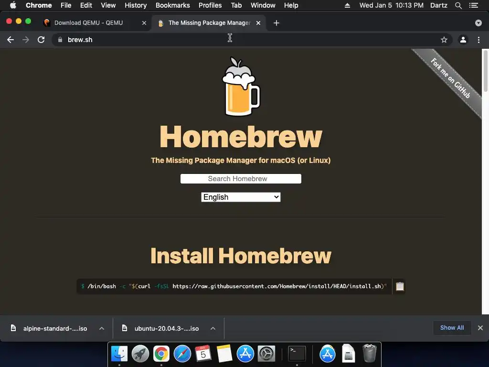The image size is (489, 367).
Task: Open Safari from the Dock
Action: 182,354
